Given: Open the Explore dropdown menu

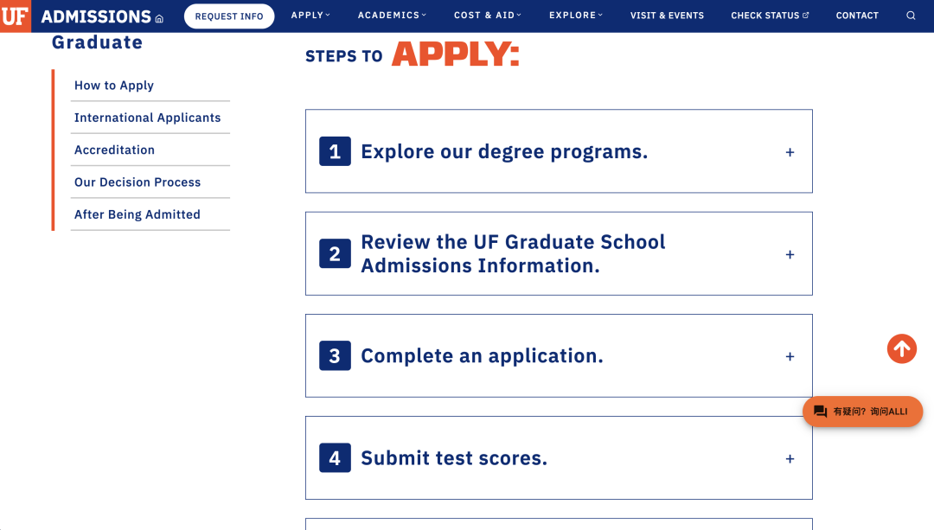Looking at the screenshot, I should [576, 16].
